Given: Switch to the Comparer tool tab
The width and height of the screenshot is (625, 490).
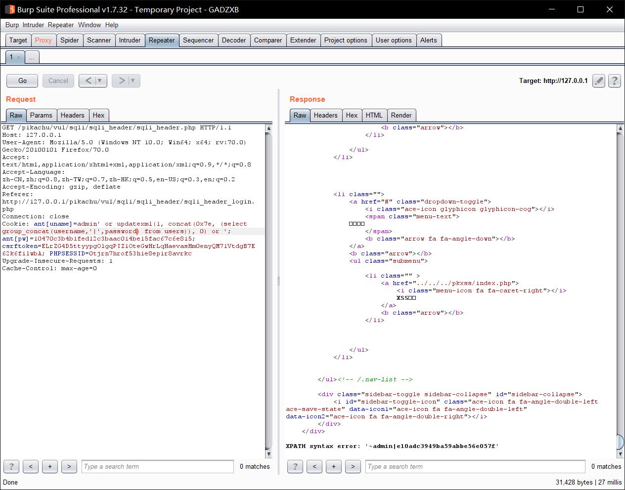Looking at the screenshot, I should click(268, 41).
